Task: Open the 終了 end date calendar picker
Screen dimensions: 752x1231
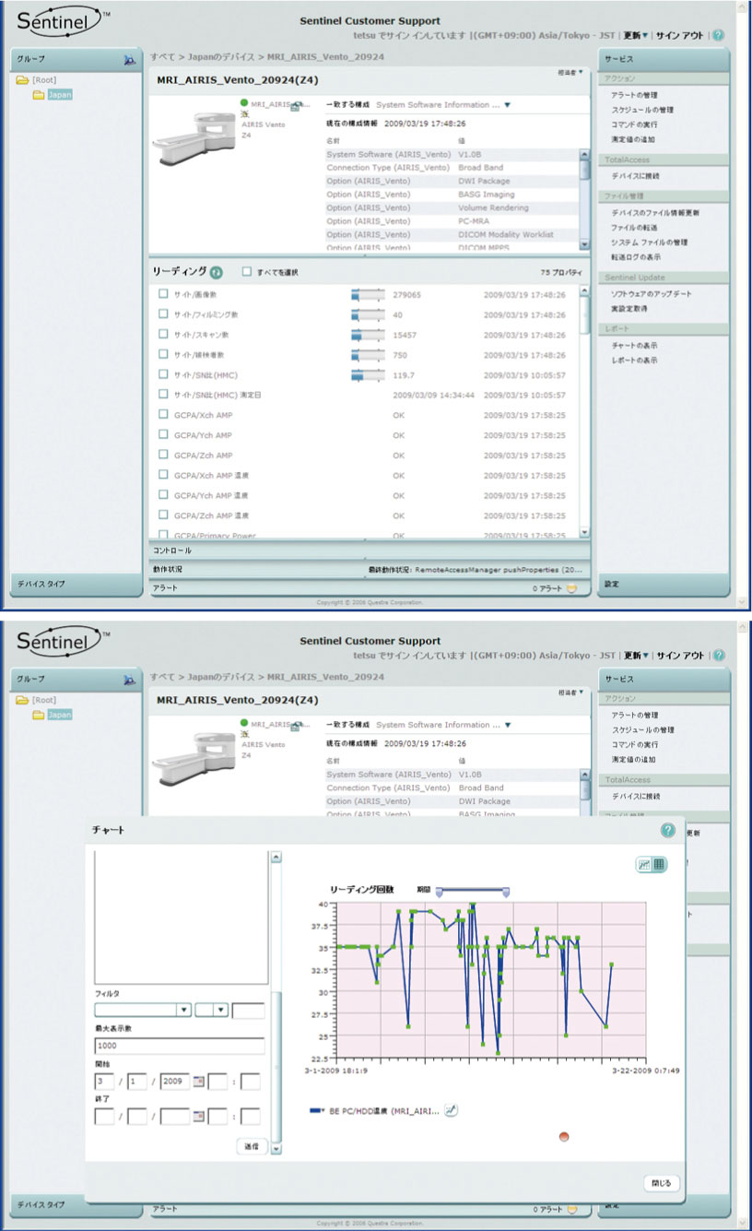Action: click(x=198, y=1117)
